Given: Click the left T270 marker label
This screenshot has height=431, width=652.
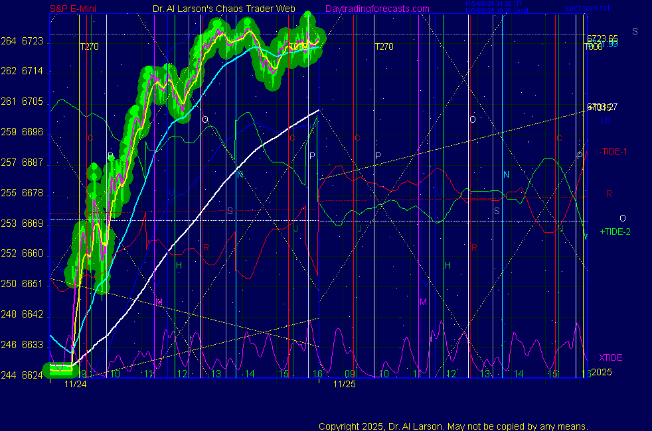Looking at the screenshot, I should click(89, 47).
